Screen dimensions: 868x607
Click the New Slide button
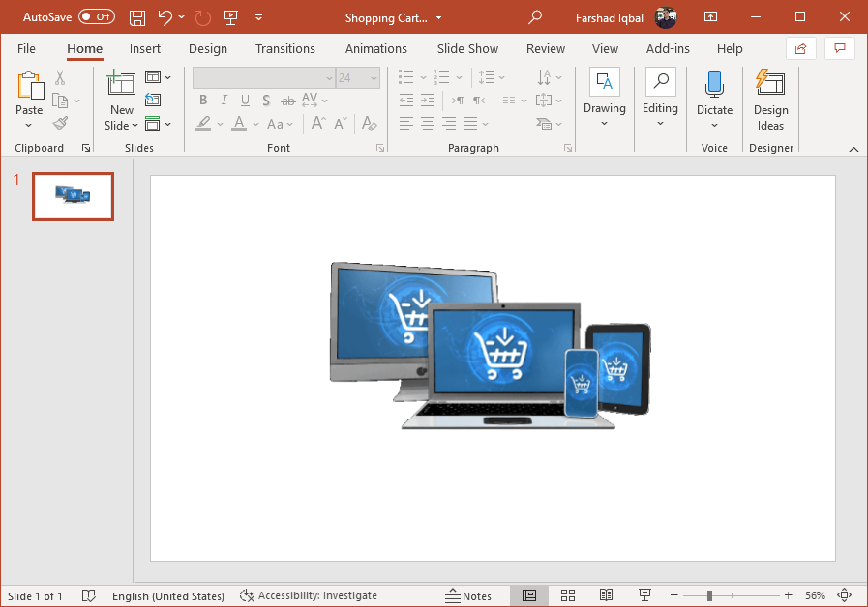pos(122,85)
